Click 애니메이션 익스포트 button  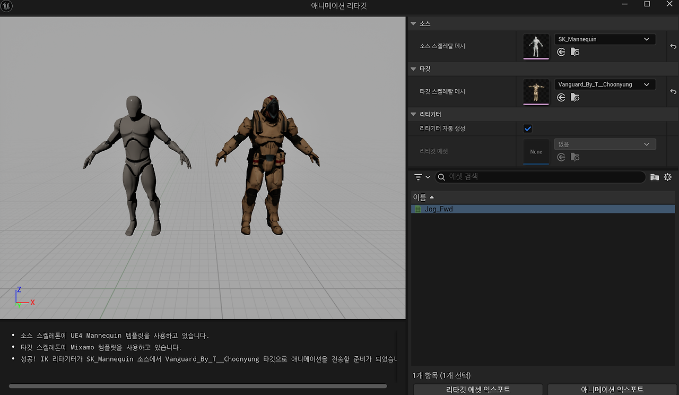click(x=612, y=389)
